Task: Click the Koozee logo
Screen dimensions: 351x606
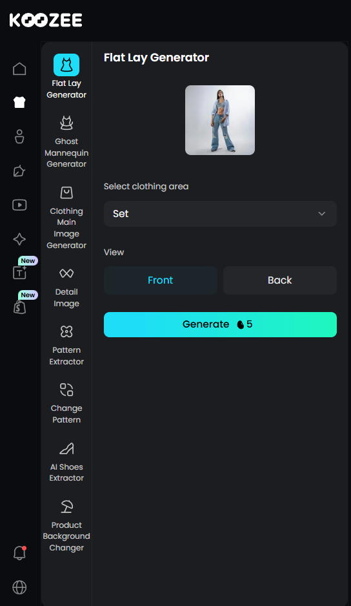Action: pyautogui.click(x=46, y=20)
